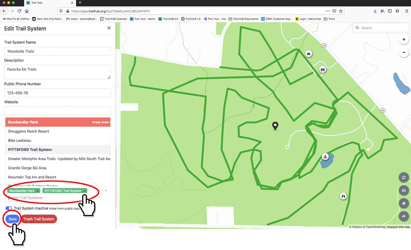
Task: Click the Trail System Name field
Action: tap(58, 51)
